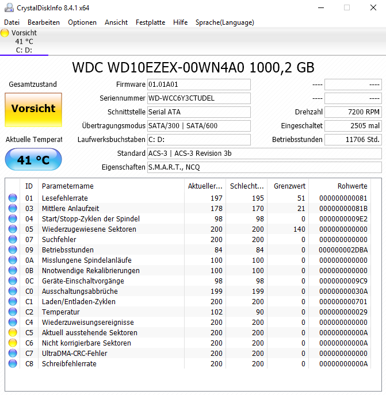The height and width of the screenshot is (395, 386).
Task: Open the Bearbeiten menu
Action: click(x=44, y=22)
